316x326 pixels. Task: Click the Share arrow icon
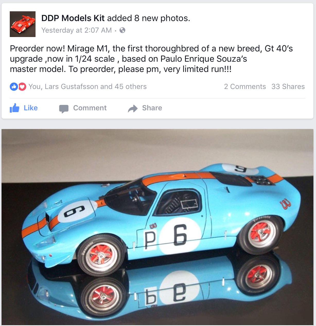[133, 109]
